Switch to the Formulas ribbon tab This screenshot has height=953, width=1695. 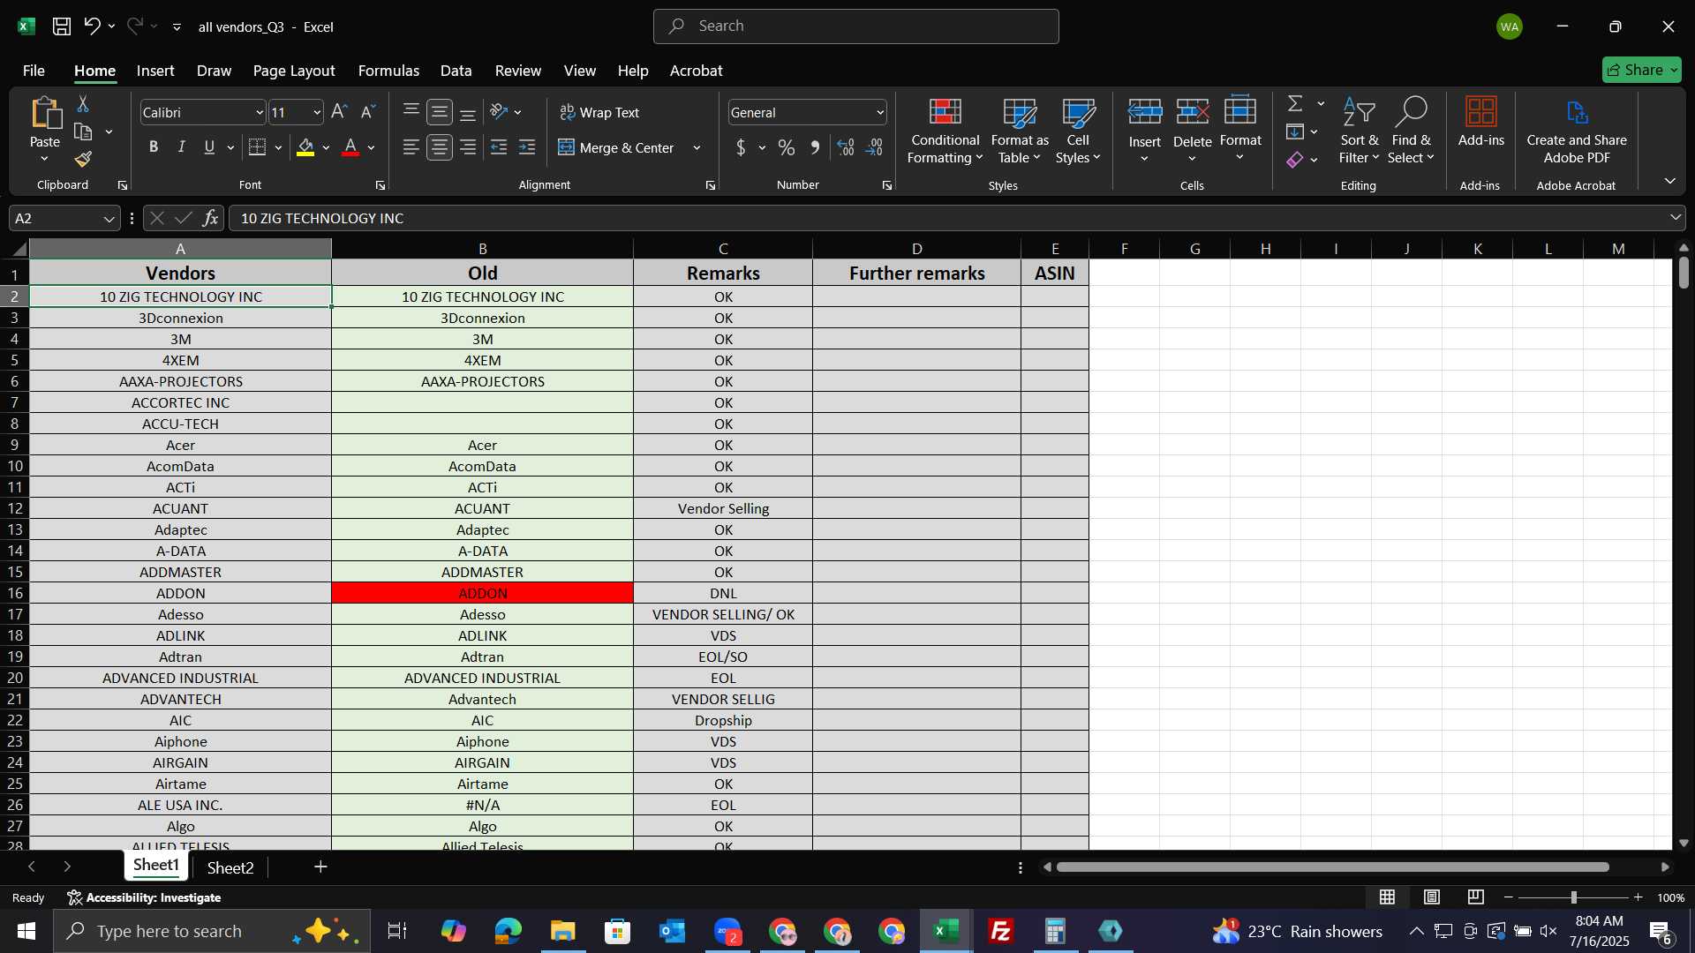(x=388, y=71)
